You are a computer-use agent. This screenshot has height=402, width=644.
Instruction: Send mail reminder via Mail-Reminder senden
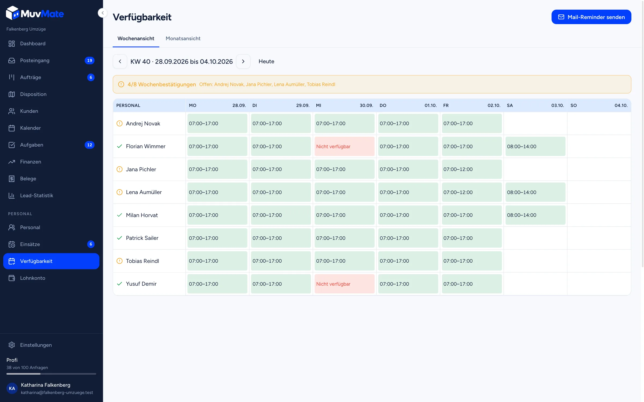click(591, 17)
